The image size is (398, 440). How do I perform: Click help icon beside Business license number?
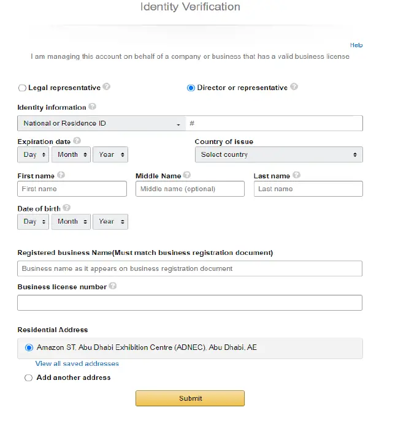[113, 286]
